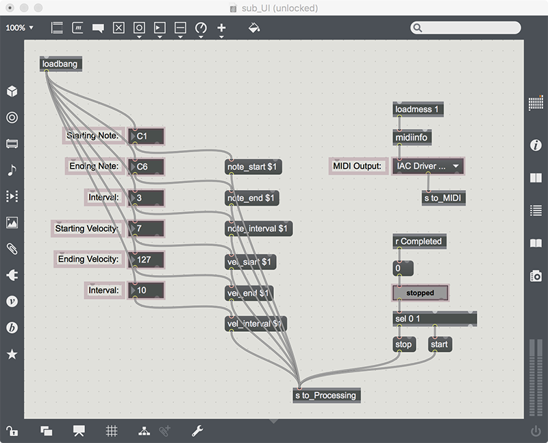The image size is (548, 443).
Task: Open the 100% zoom level dropdown
Action: point(20,27)
